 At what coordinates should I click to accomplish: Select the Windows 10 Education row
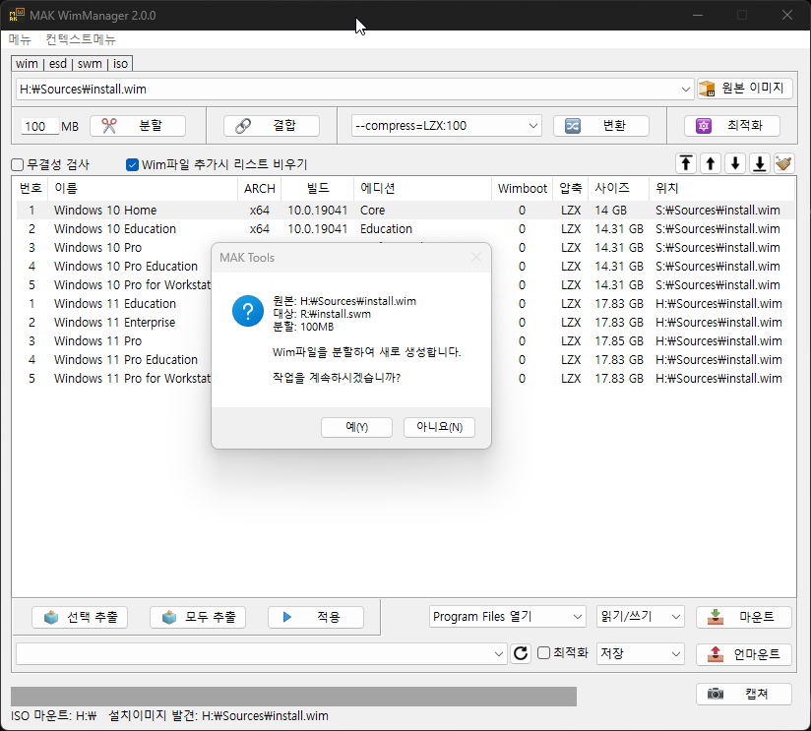click(405, 229)
